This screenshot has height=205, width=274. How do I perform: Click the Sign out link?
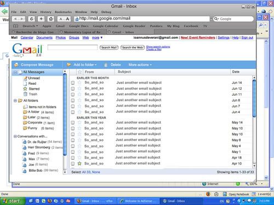(247, 38)
